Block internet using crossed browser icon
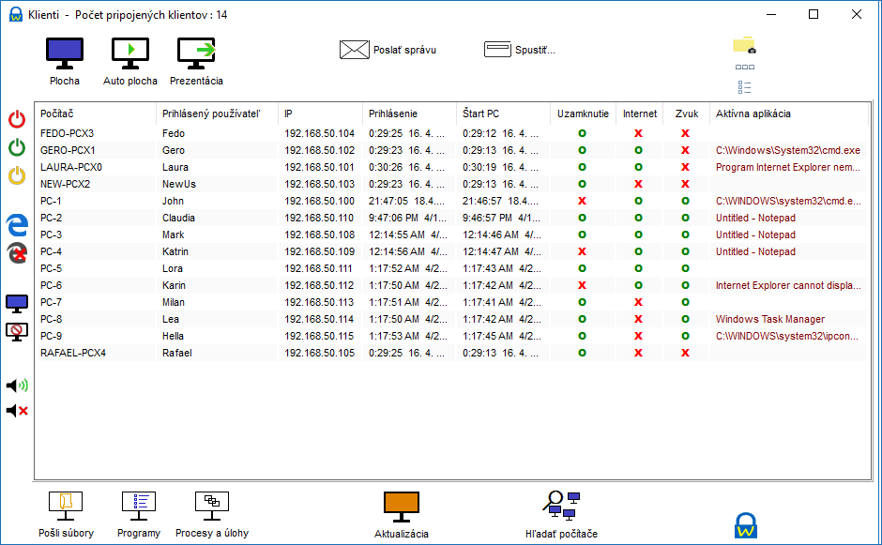The image size is (882, 545). pyautogui.click(x=17, y=253)
